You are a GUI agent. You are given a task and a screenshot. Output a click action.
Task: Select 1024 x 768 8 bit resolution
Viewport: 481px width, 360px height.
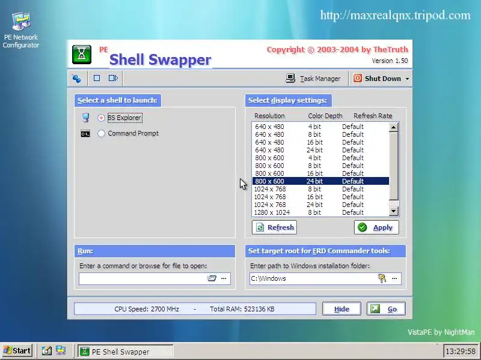point(320,189)
